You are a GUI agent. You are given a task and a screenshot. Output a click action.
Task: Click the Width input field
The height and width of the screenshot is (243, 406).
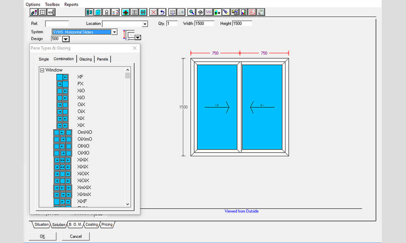[204, 23]
